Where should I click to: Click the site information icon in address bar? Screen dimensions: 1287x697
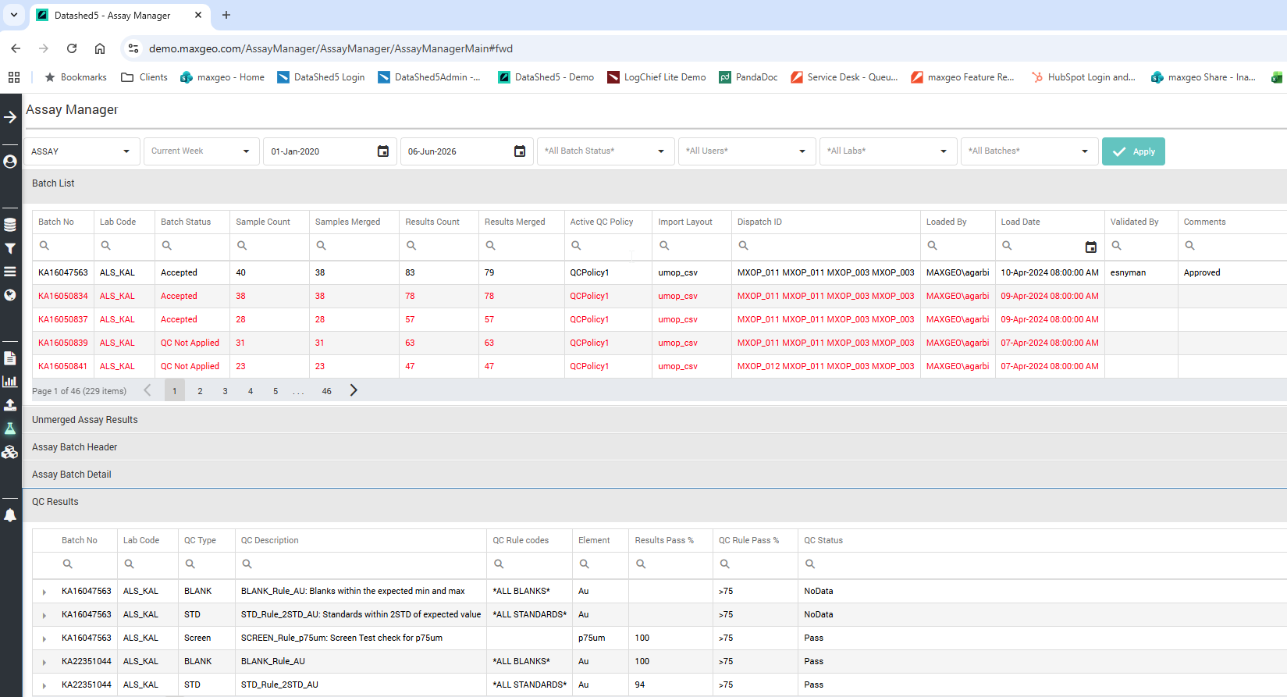click(133, 48)
